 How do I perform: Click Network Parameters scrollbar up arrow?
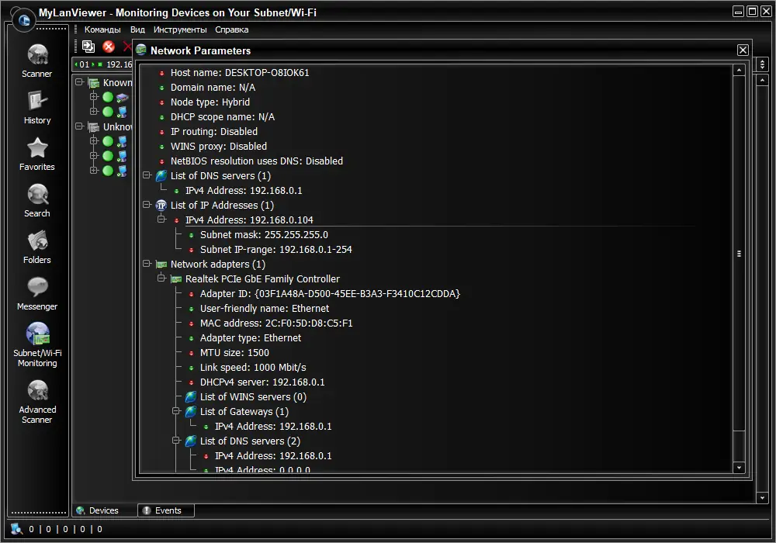tap(739, 71)
